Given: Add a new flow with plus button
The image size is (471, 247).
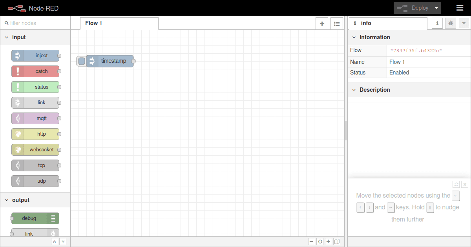Looking at the screenshot, I should click(x=321, y=23).
